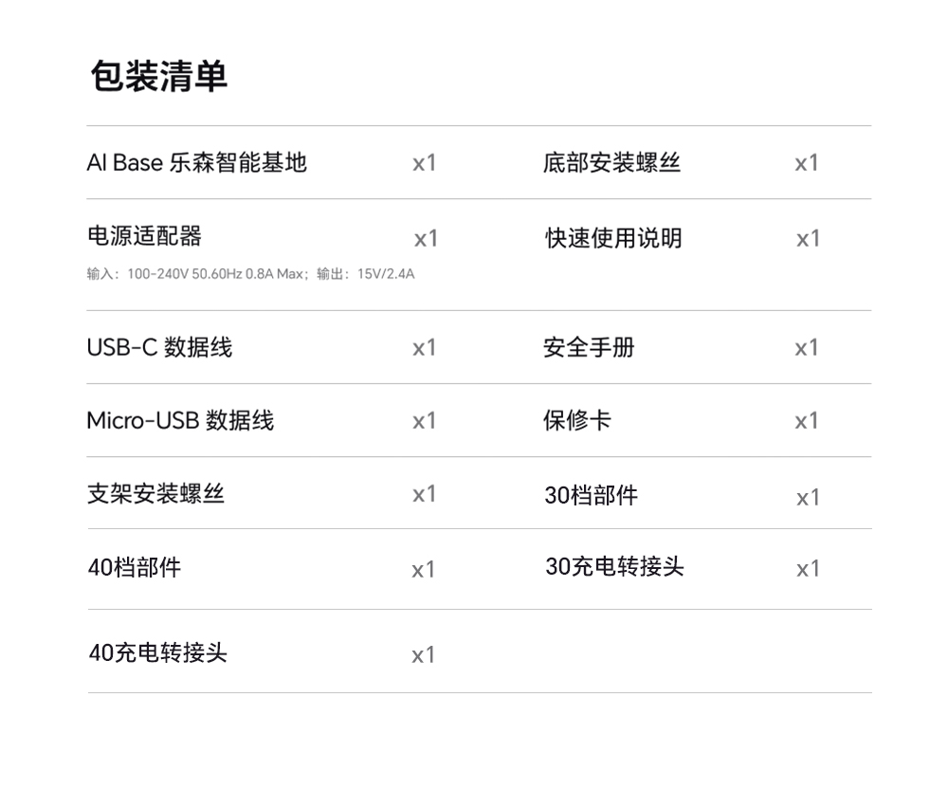Click the x1 quantity next to 保修卡

point(807,421)
